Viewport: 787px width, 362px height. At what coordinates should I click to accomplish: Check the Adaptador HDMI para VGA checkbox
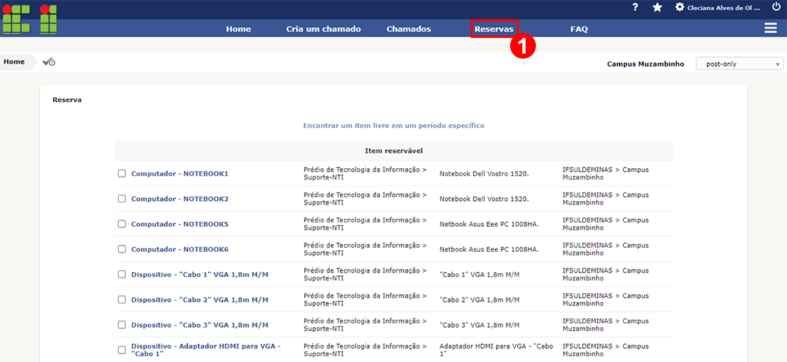point(122,350)
